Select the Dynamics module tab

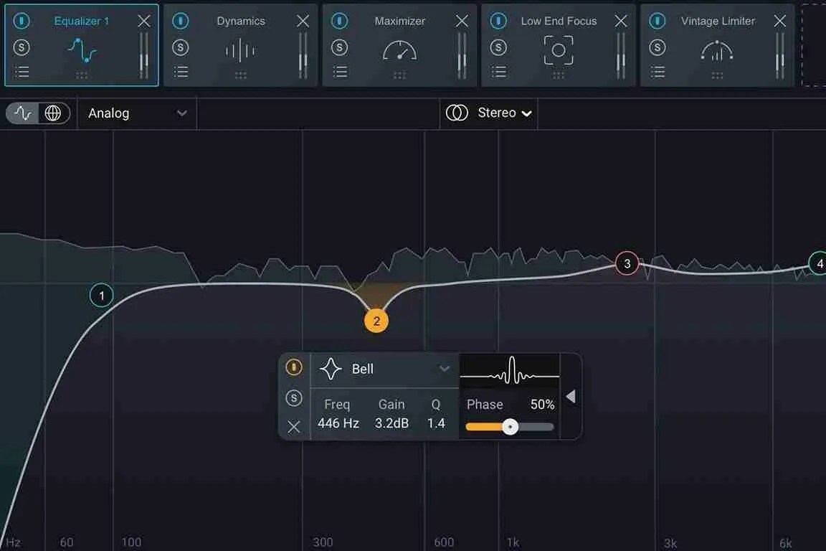(240, 21)
